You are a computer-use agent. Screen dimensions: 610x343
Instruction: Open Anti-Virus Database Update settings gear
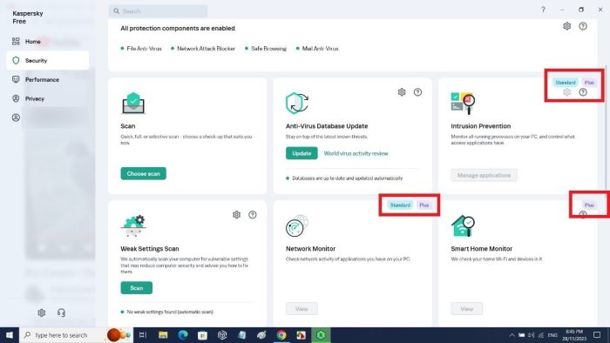pyautogui.click(x=402, y=92)
